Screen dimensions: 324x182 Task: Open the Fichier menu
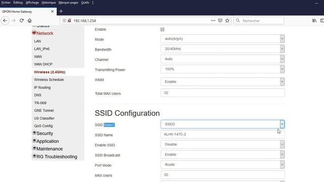tap(6, 3)
